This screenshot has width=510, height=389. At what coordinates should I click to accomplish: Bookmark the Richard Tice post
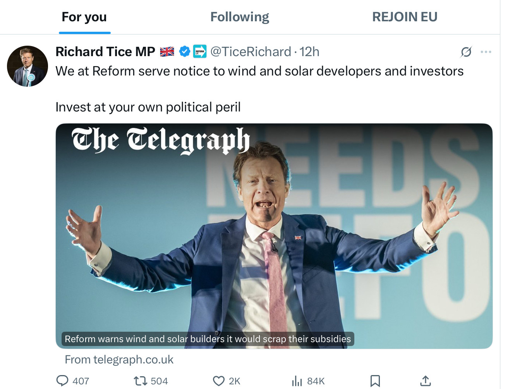(x=375, y=381)
